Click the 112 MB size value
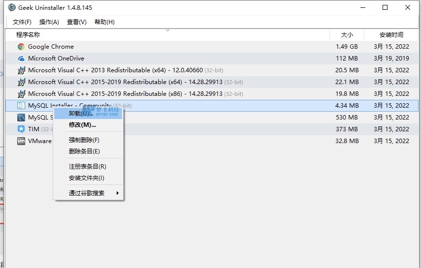The image size is (421, 268). [347, 59]
